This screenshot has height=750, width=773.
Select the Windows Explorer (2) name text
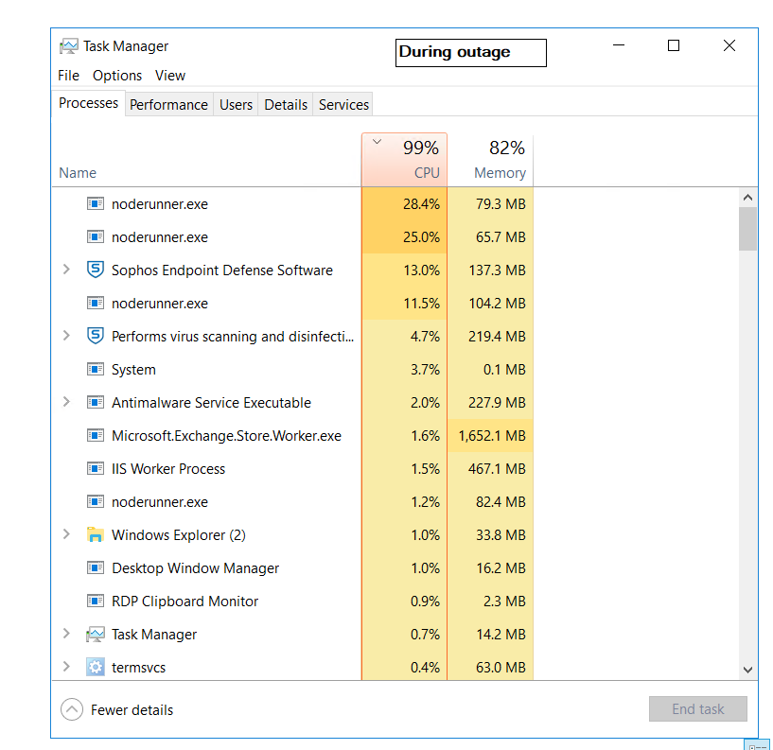[179, 535]
